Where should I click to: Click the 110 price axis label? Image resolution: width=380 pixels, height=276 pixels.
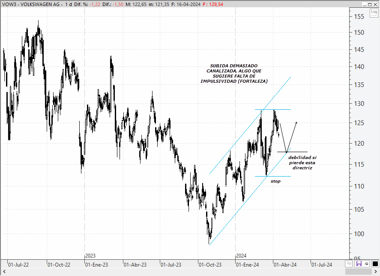(x=359, y=186)
